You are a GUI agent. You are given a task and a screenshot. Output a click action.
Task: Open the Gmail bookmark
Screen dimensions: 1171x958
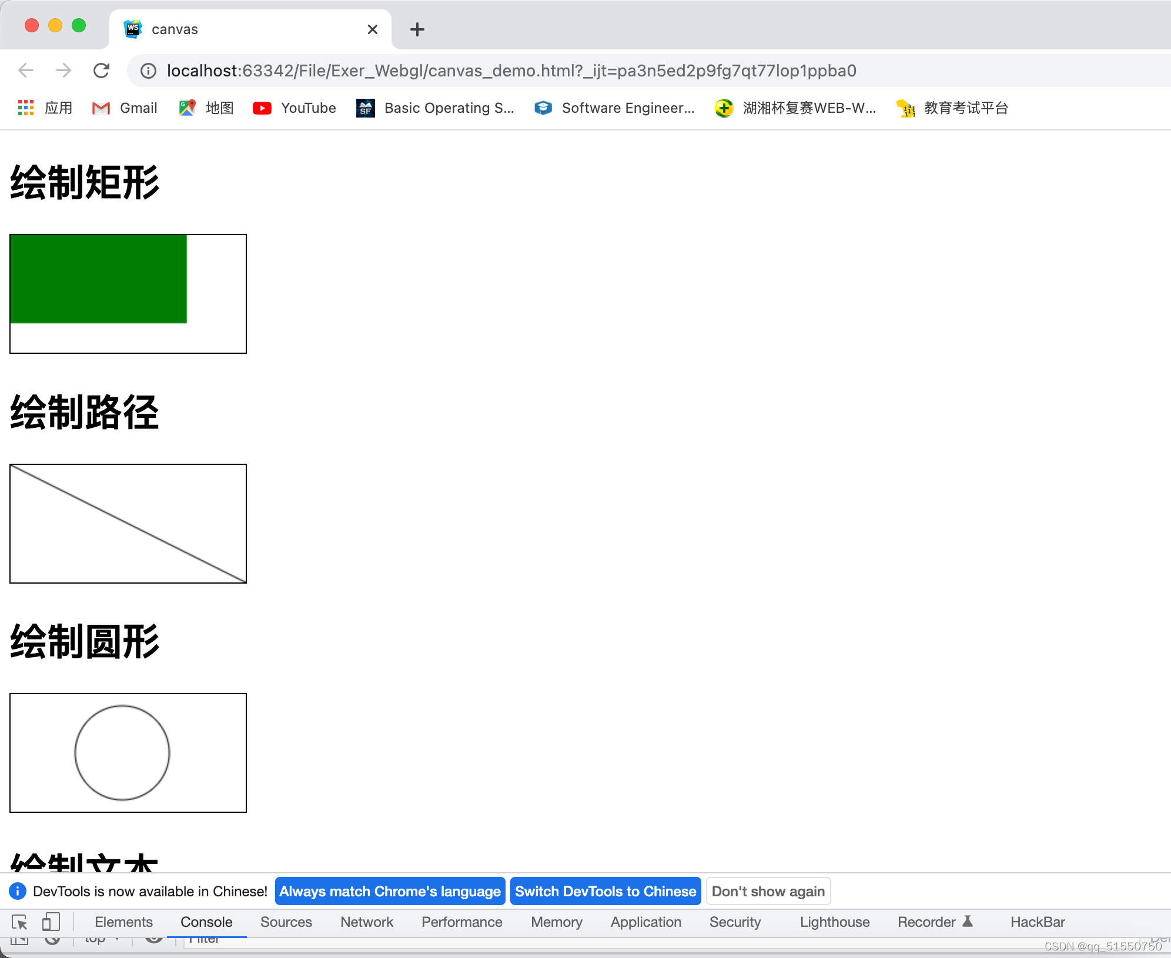click(x=125, y=108)
